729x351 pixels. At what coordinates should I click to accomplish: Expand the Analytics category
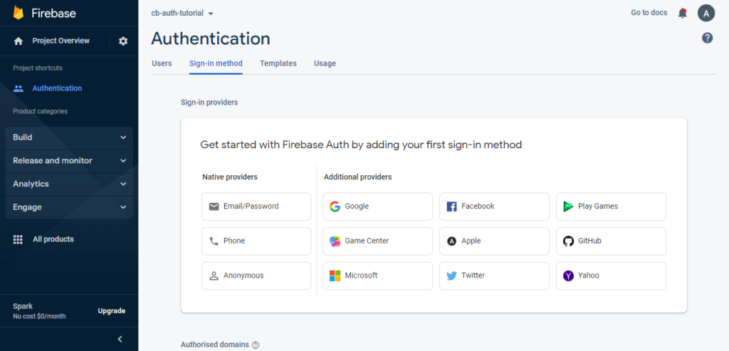69,184
